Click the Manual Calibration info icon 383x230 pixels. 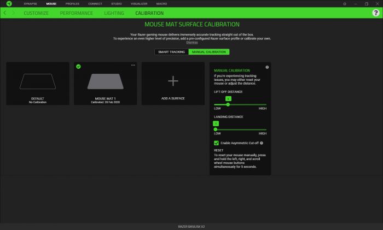coord(267,67)
